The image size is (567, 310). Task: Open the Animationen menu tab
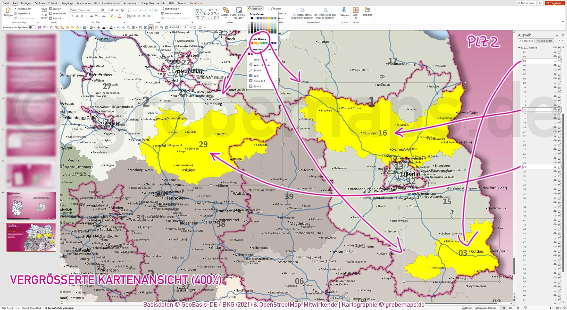click(84, 3)
